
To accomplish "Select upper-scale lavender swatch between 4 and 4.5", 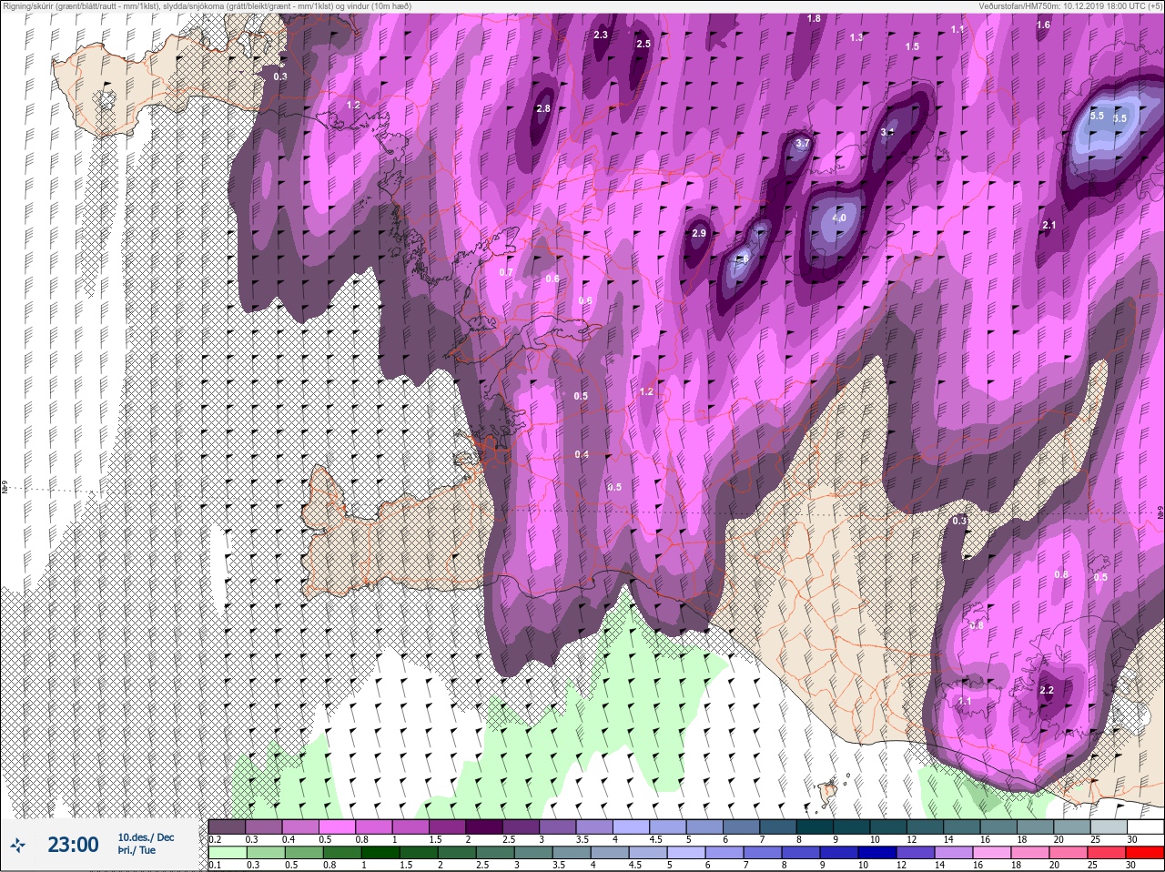I will [633, 826].
